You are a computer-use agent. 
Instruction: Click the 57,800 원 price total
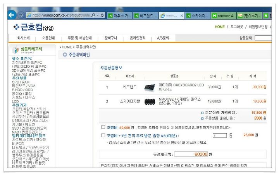click(259, 113)
